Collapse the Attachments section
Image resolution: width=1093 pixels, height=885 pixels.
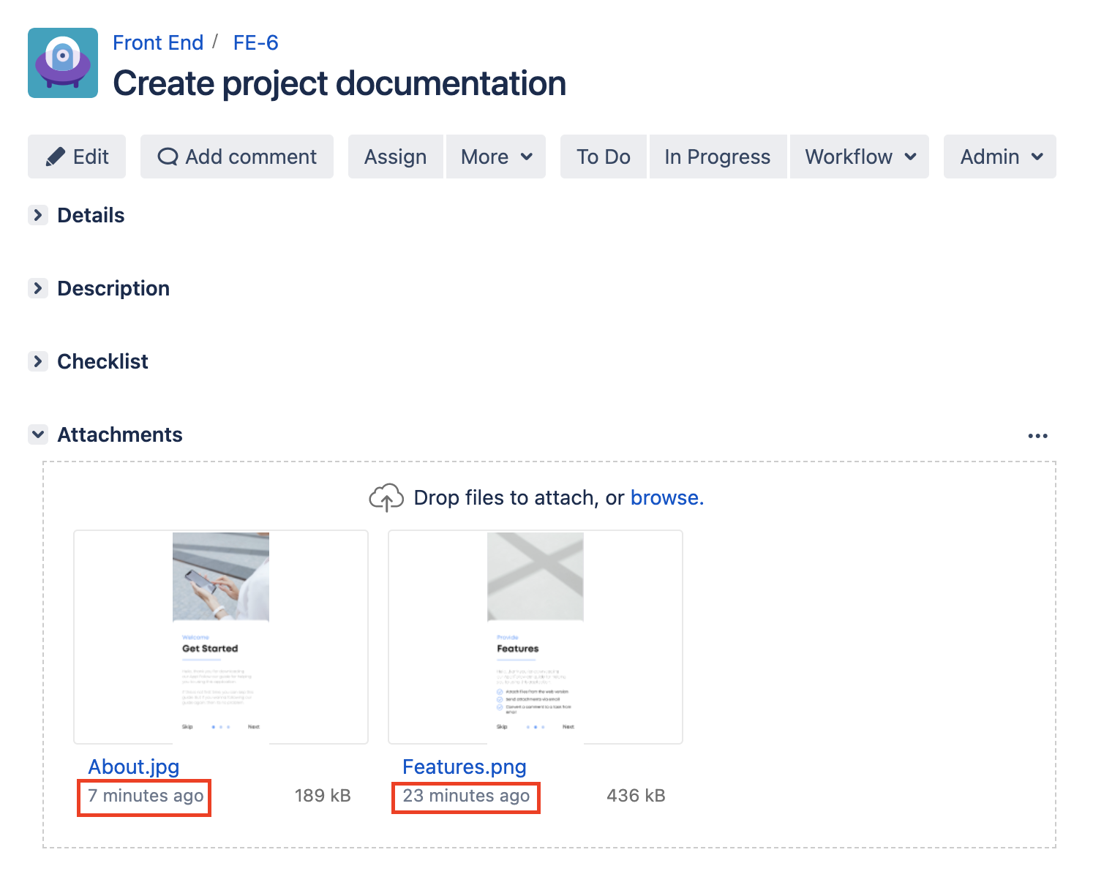point(38,434)
